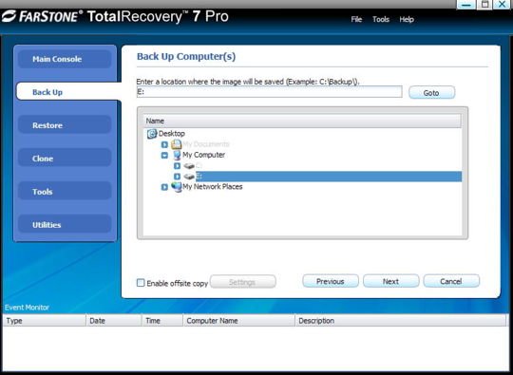Open the Tools sidebar tab
The width and height of the screenshot is (513, 375).
point(65,191)
